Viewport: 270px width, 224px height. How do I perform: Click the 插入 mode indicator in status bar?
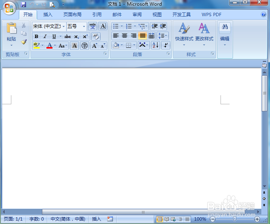click(x=96, y=219)
